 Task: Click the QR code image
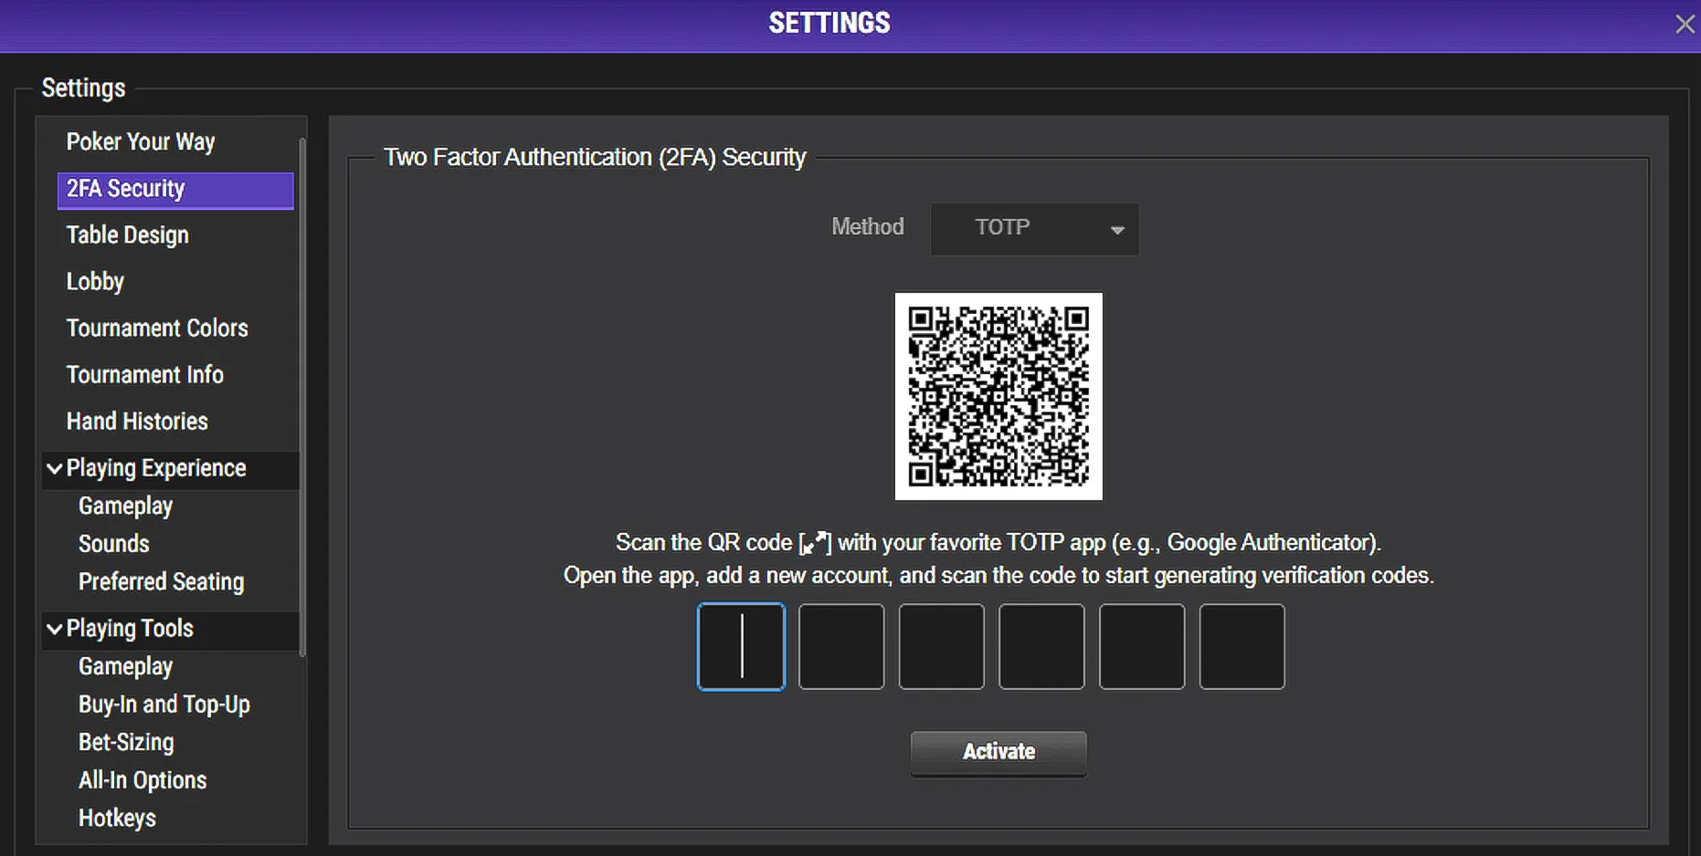pos(998,396)
